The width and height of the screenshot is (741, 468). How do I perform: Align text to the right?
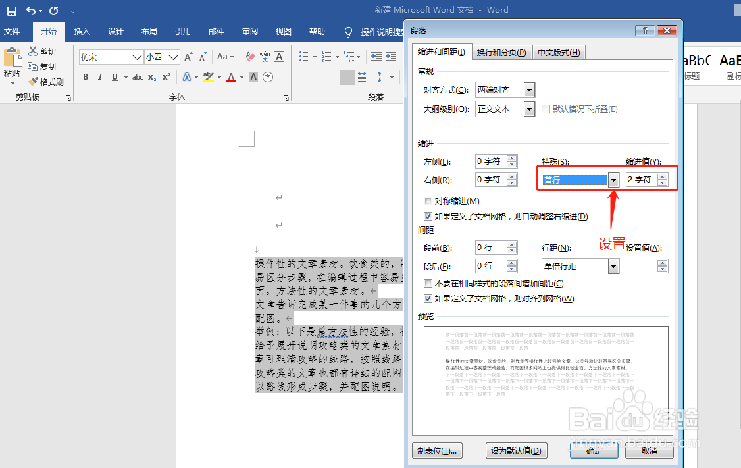pos(333,77)
